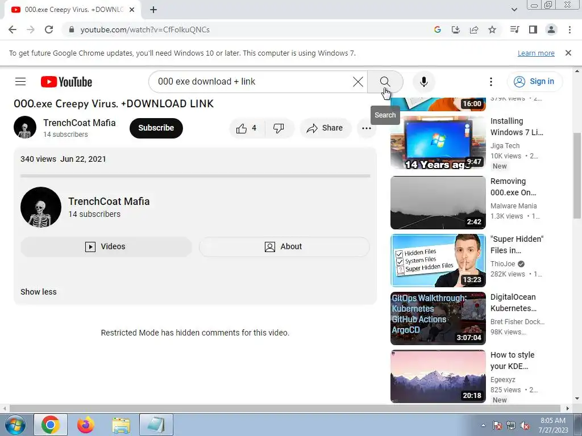Open the YouTube settings three-dot menu
Image resolution: width=582 pixels, height=436 pixels.
tap(490, 82)
